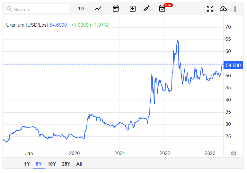Open the calendar date range icon

[116, 8]
